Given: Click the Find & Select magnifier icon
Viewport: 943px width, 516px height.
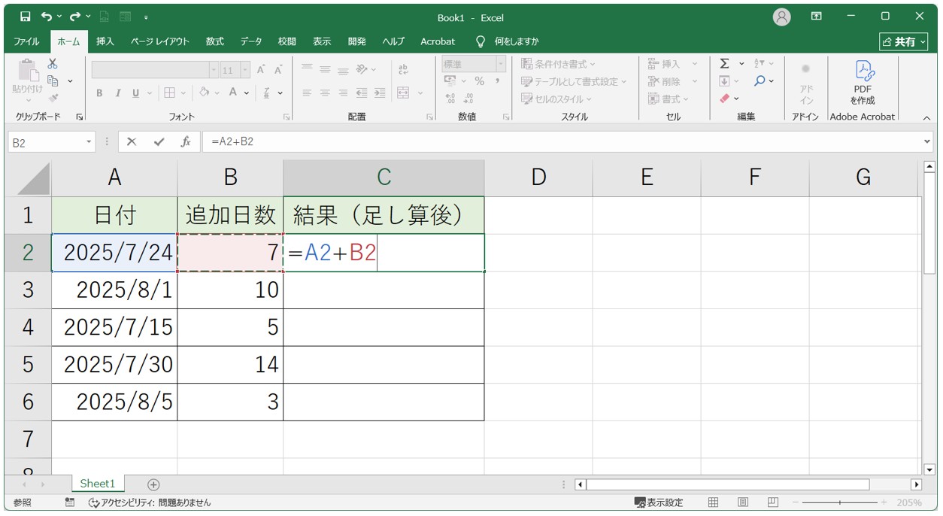Looking at the screenshot, I should 760,81.
